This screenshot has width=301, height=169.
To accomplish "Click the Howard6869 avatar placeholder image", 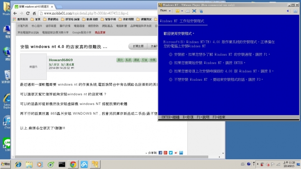I will 33,67.
